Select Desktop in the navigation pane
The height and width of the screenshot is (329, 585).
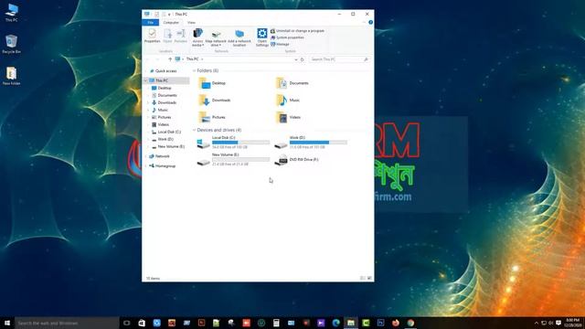pyautogui.click(x=165, y=88)
